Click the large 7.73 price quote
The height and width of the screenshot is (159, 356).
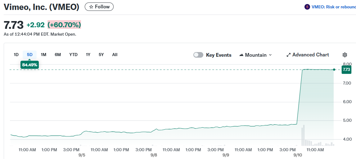(14, 25)
